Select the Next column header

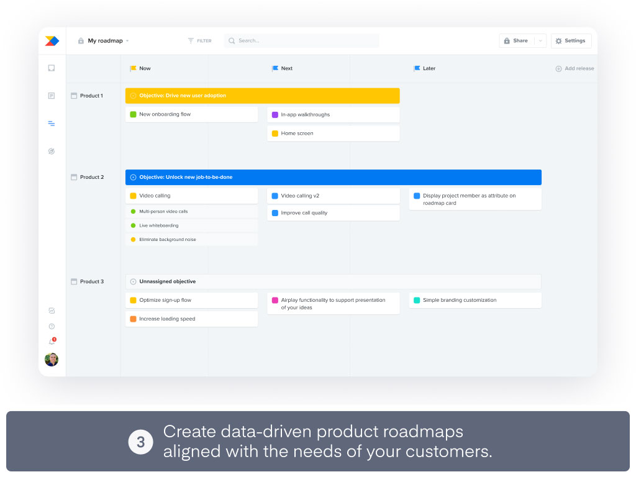[283, 68]
